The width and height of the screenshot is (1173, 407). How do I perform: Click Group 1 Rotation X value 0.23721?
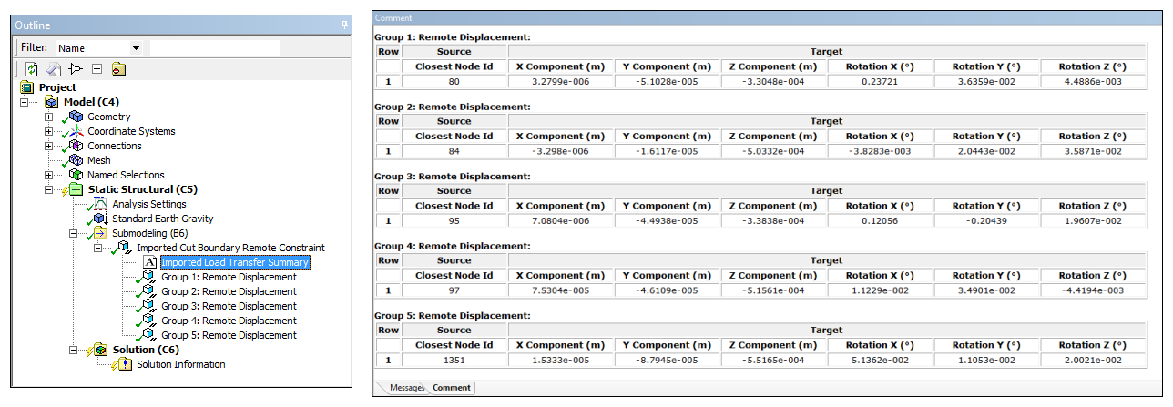tap(880, 81)
